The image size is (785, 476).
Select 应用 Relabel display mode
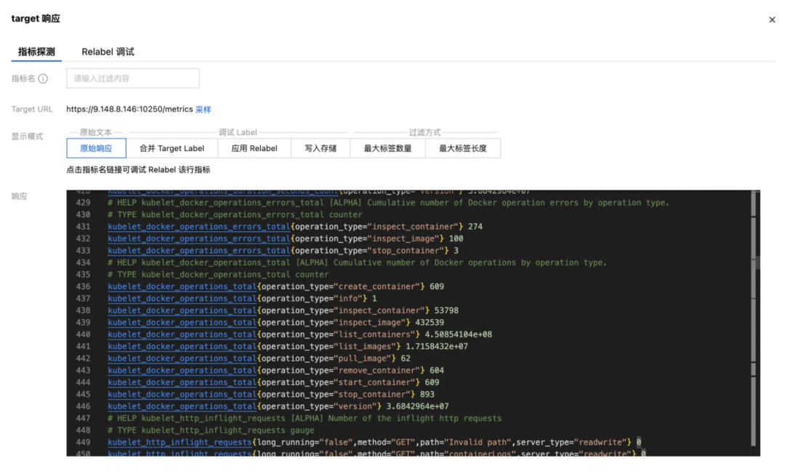pos(254,149)
